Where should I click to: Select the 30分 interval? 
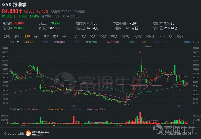[114, 36]
